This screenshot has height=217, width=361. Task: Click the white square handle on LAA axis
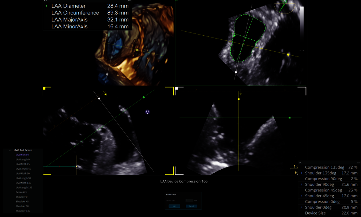coord(236,72)
